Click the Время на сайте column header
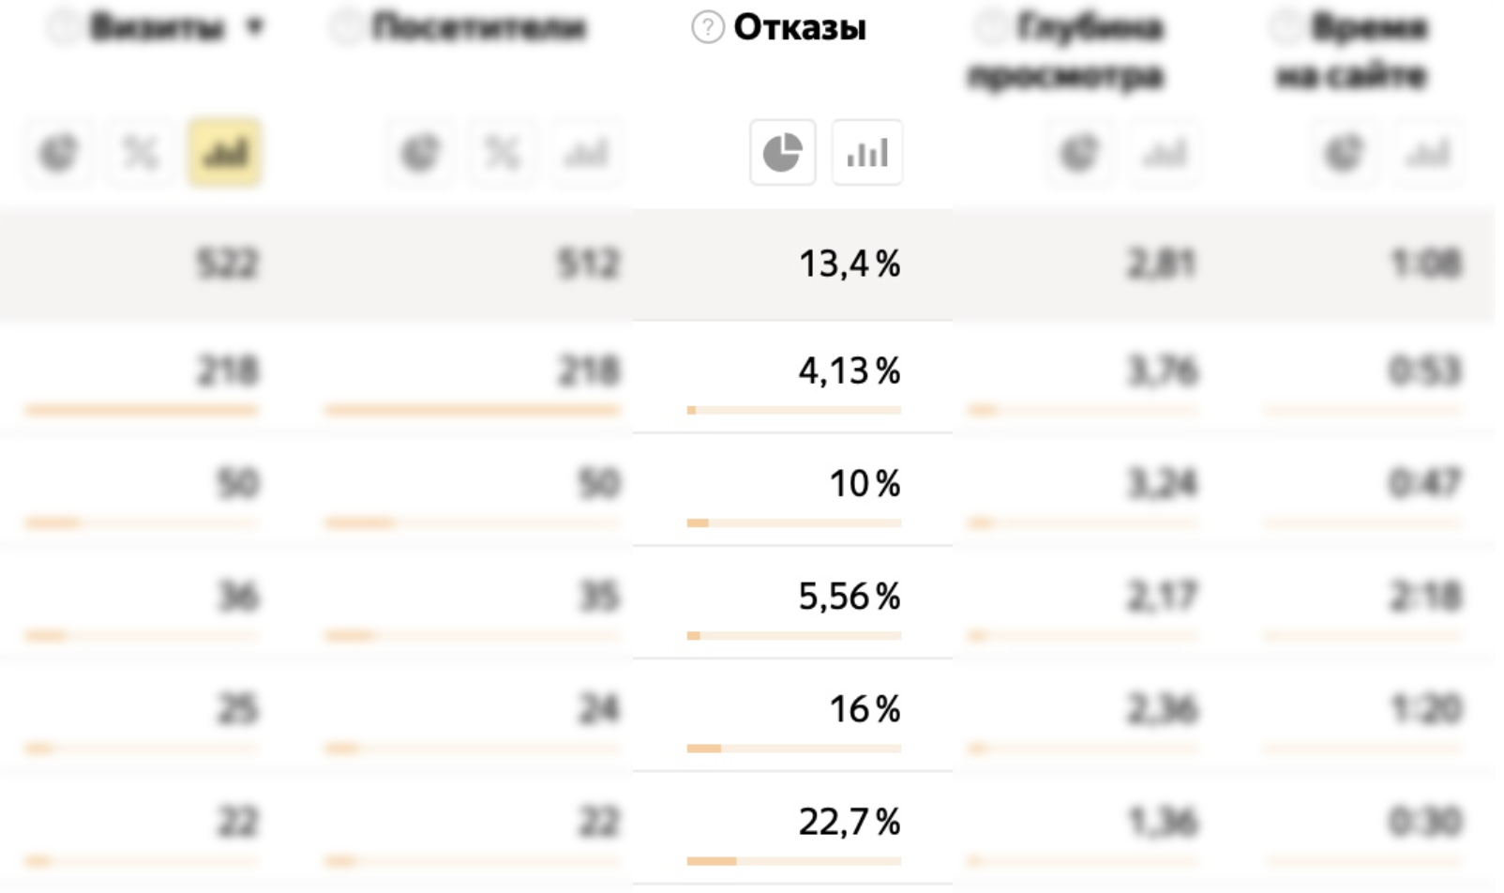The width and height of the screenshot is (1504, 893). (1352, 52)
